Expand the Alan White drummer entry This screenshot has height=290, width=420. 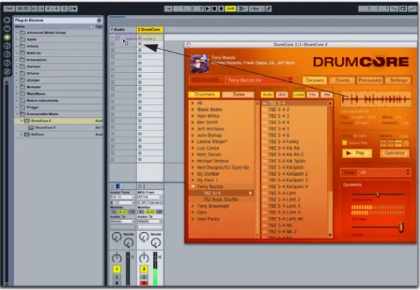(x=193, y=116)
